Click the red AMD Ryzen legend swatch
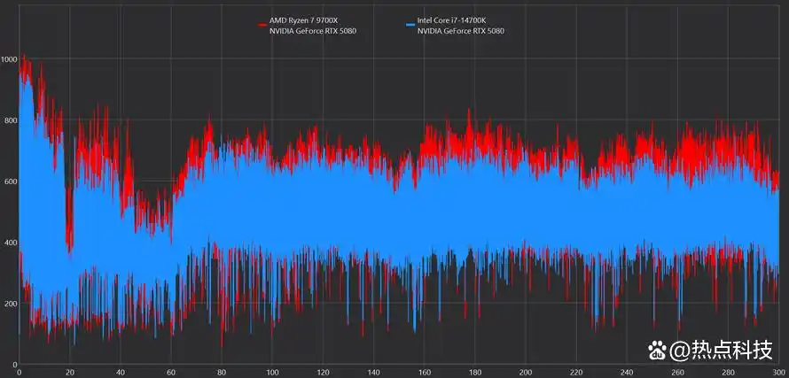Image resolution: width=789 pixels, height=378 pixels. [262, 24]
